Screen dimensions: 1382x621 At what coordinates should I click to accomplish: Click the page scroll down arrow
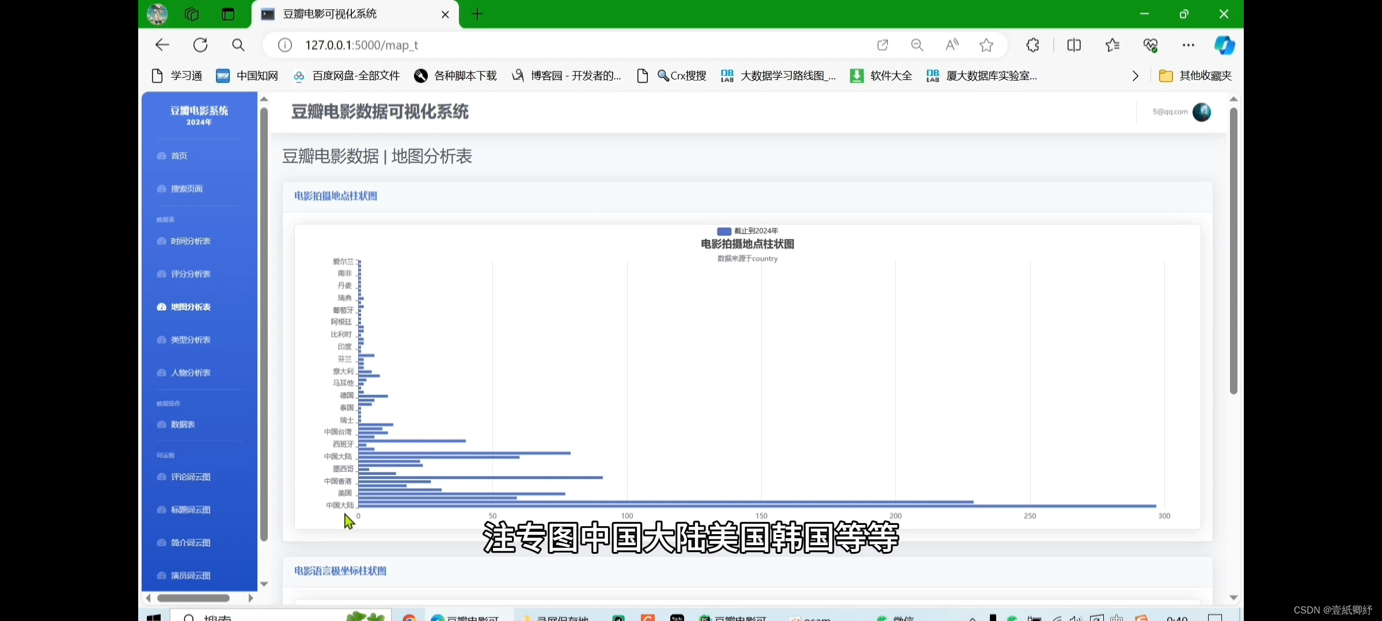tap(1233, 598)
